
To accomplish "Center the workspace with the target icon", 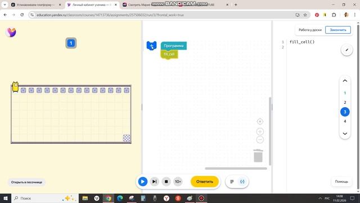I will 260,121.
